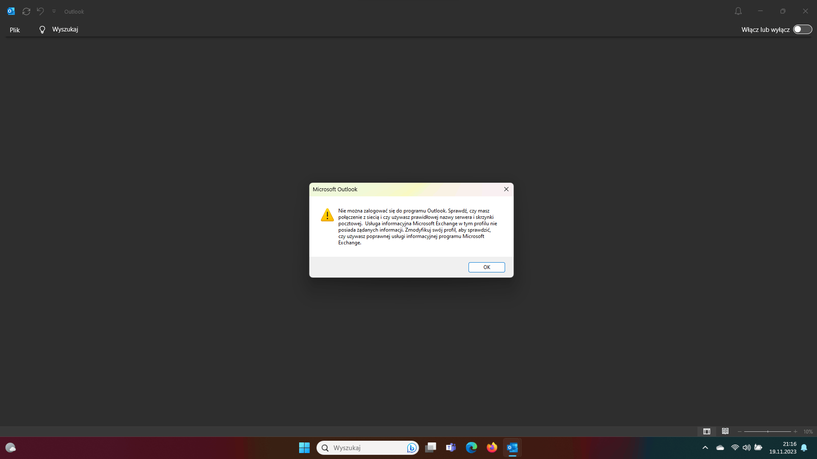The width and height of the screenshot is (817, 459).
Task: Show hidden system tray icons chevron
Action: [705, 448]
